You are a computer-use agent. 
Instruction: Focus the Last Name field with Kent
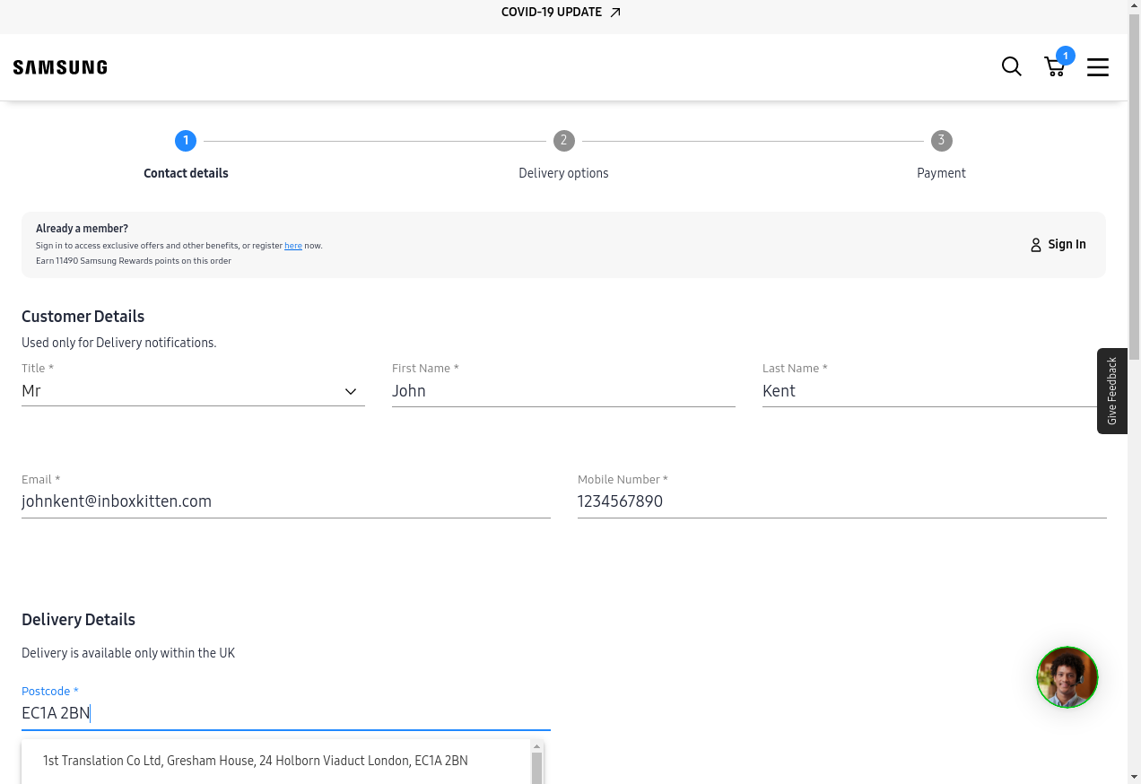928,391
